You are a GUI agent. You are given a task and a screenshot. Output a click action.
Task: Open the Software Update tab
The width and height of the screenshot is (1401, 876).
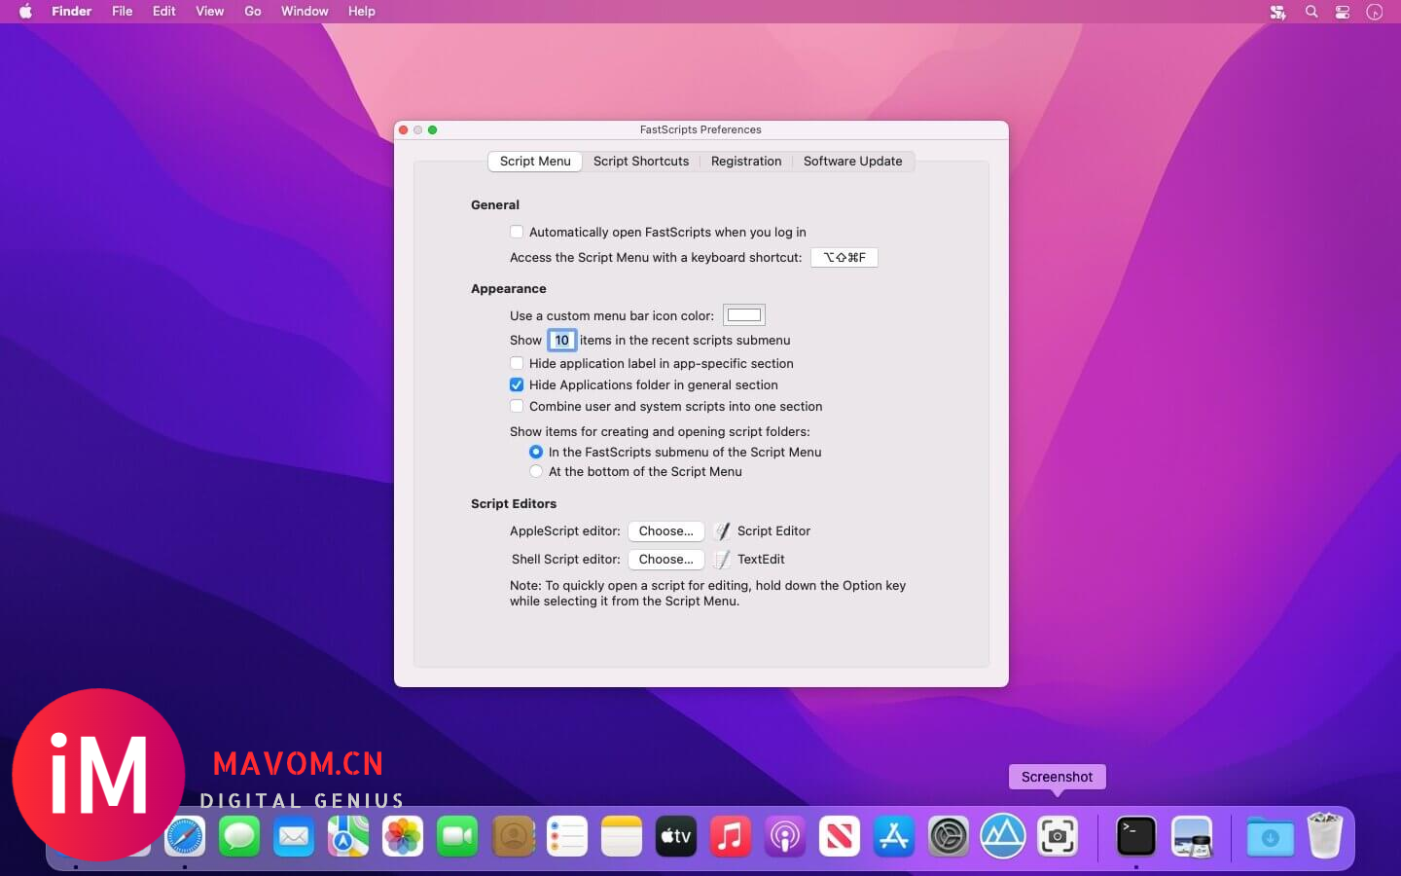[x=853, y=162]
